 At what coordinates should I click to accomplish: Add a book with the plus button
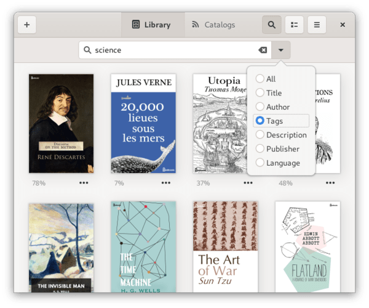point(27,25)
